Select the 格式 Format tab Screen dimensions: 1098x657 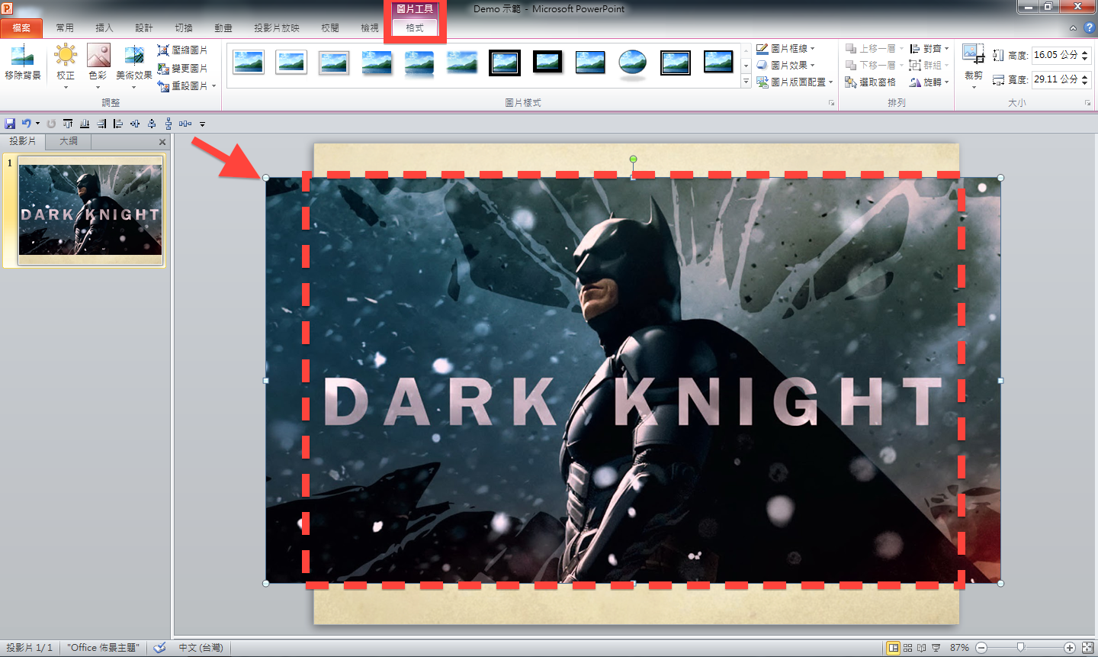click(x=415, y=28)
